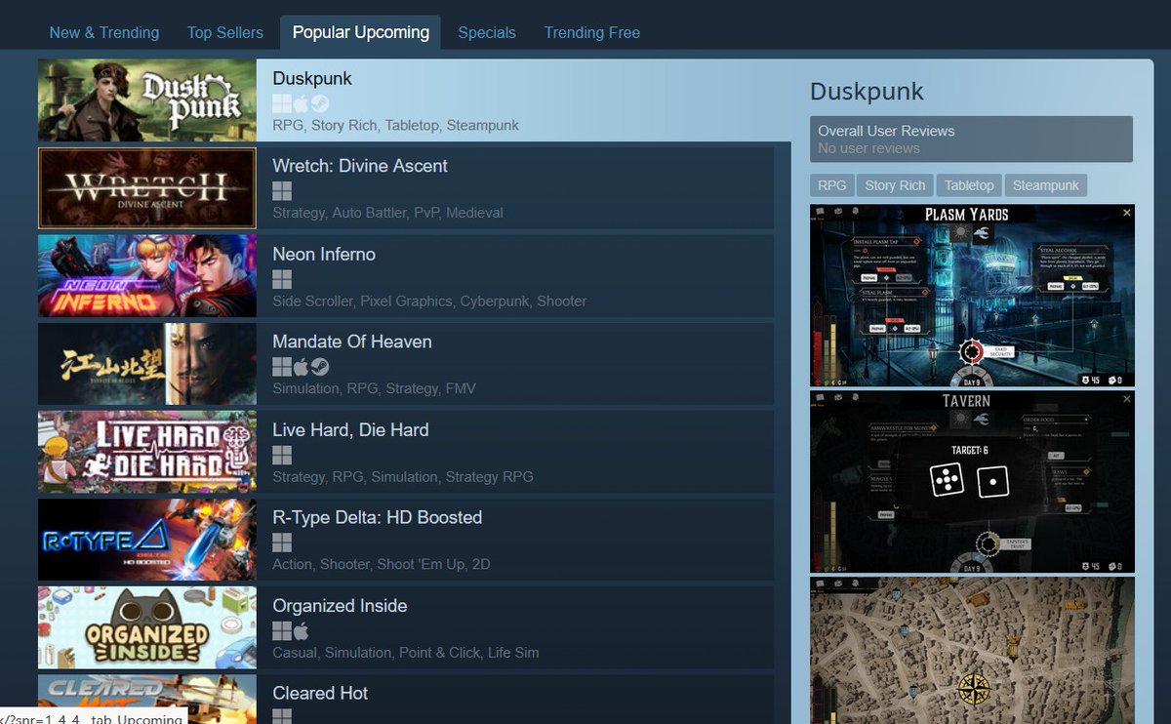
Task: Open the R-Type Delta capsule image
Action: [x=147, y=540]
